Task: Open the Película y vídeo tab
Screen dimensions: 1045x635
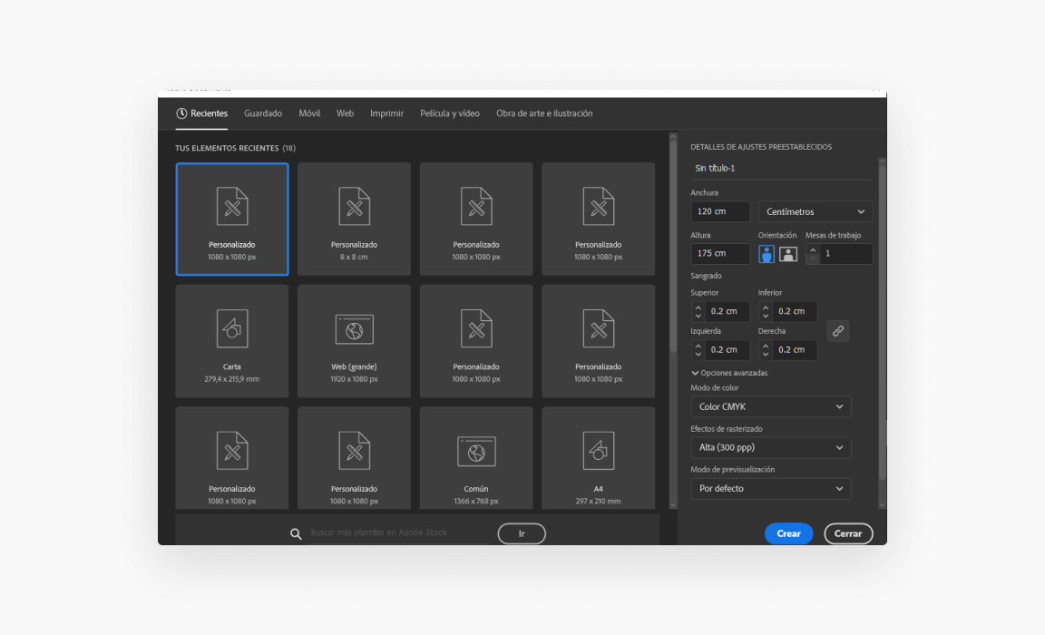Action: tap(450, 112)
